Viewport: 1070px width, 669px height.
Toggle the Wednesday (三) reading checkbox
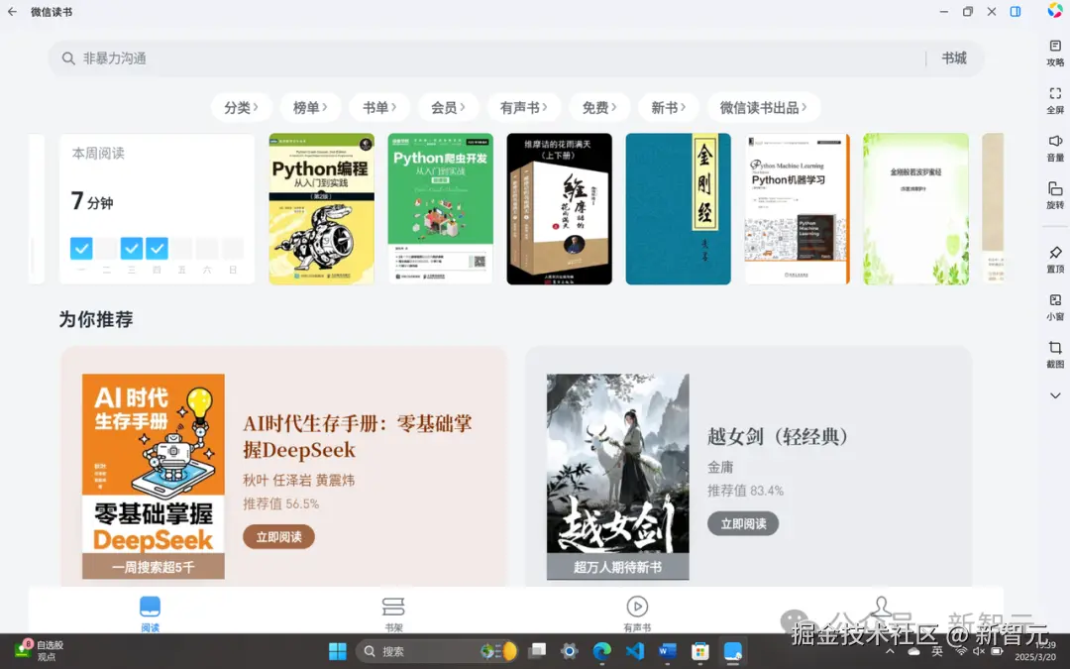point(132,249)
